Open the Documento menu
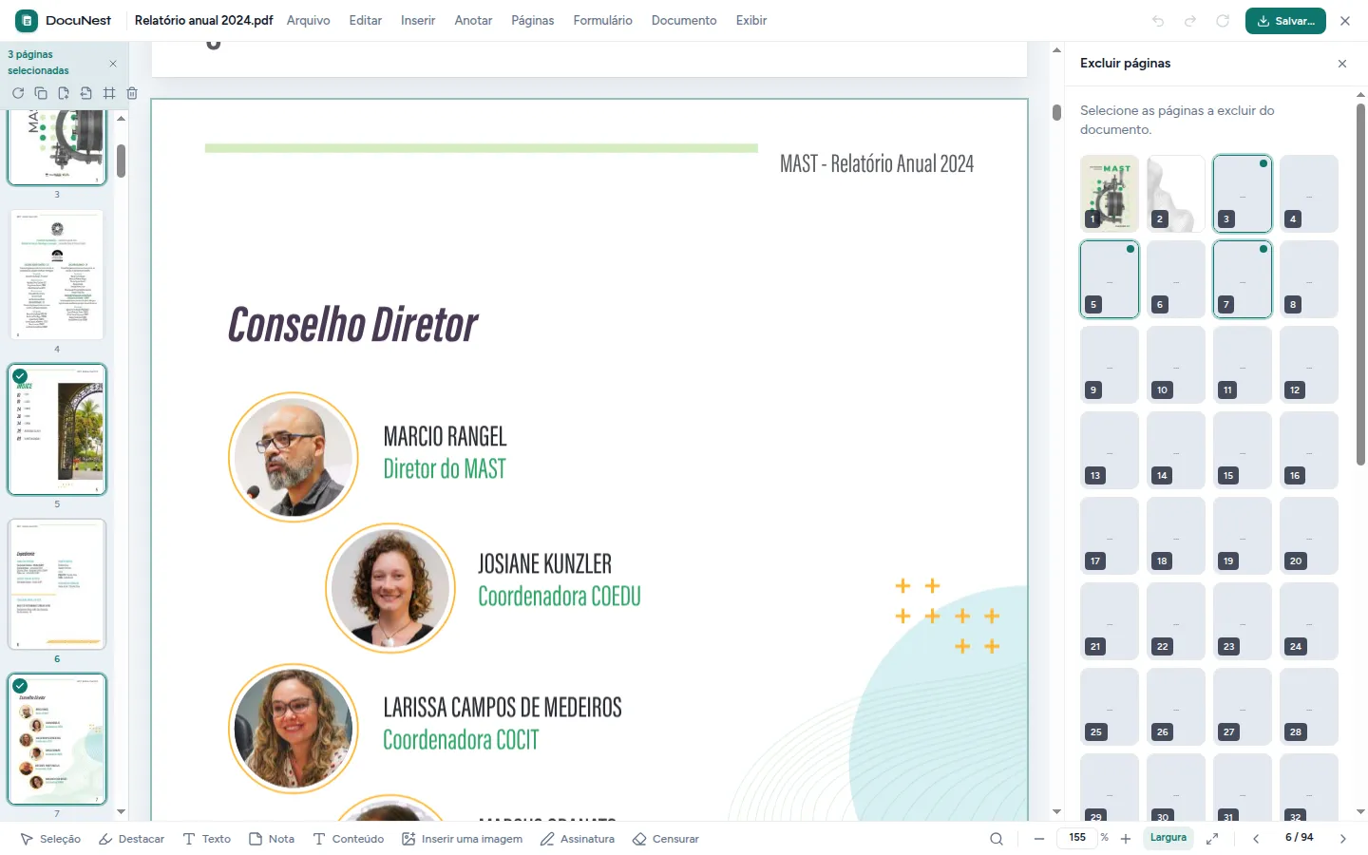 click(684, 21)
